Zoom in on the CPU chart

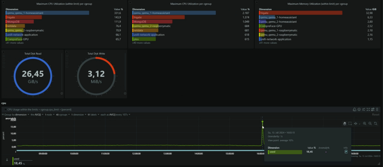pos(365,124)
